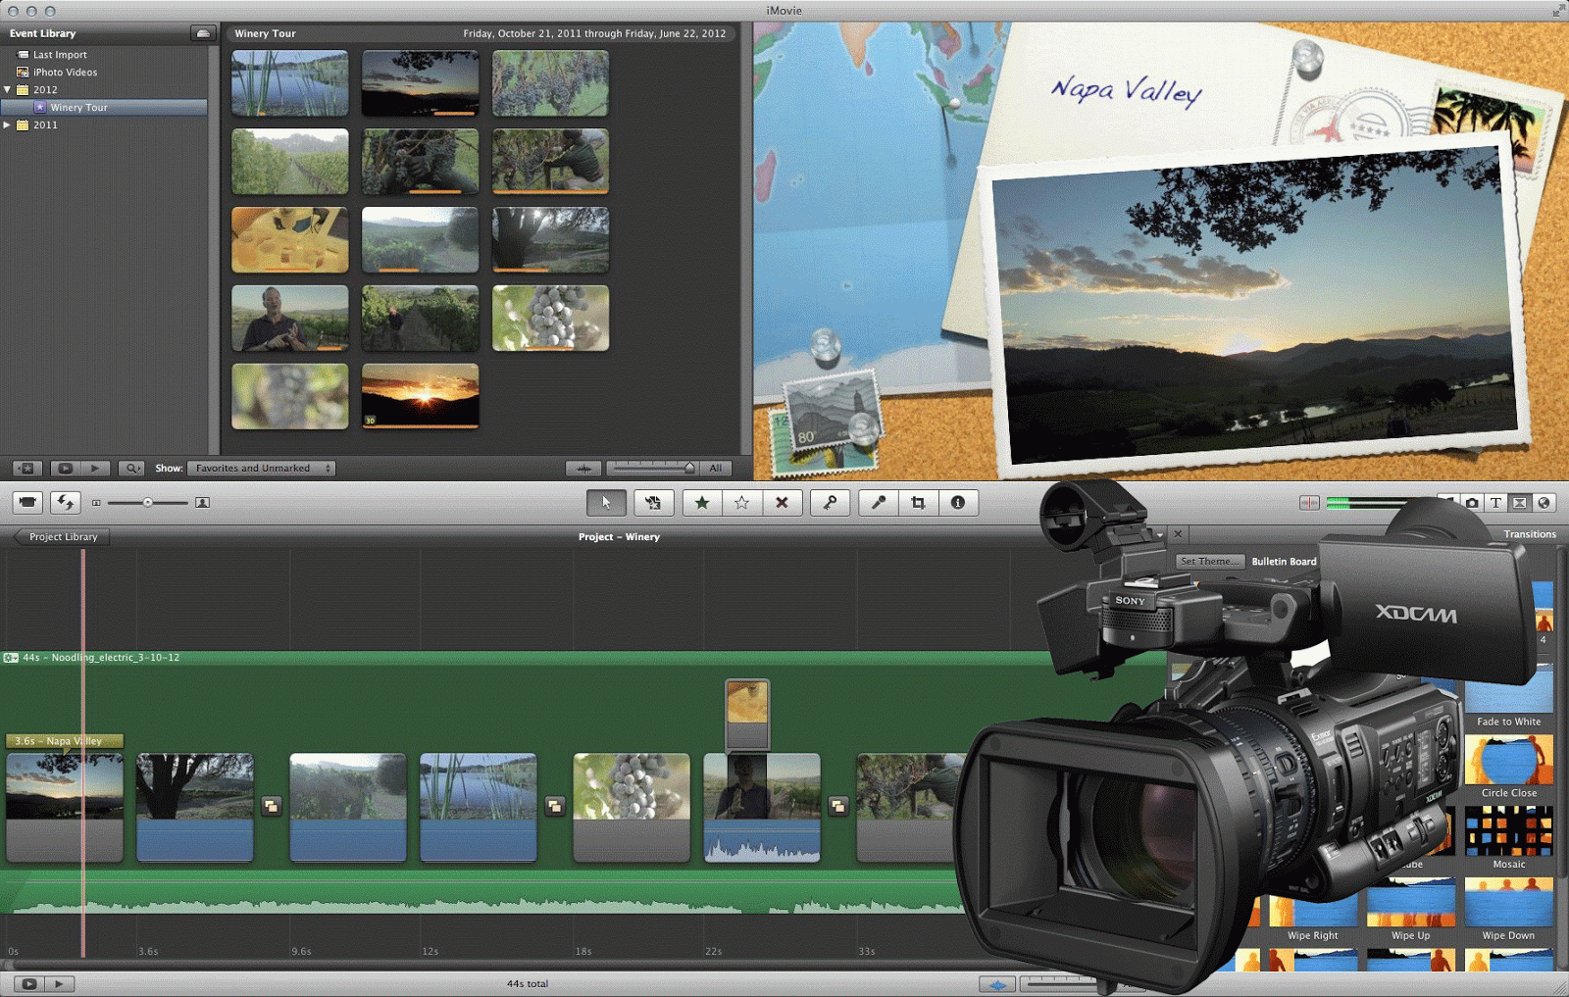Click the 44s total duration text
Viewport: 1569px width, 997px height.
click(528, 983)
